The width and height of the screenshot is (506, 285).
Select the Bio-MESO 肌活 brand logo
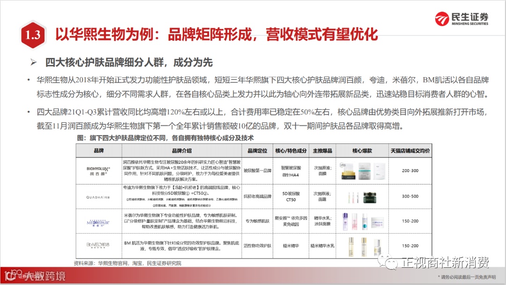click(98, 245)
